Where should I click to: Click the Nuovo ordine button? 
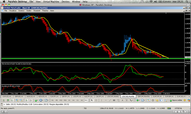point(175,100)
